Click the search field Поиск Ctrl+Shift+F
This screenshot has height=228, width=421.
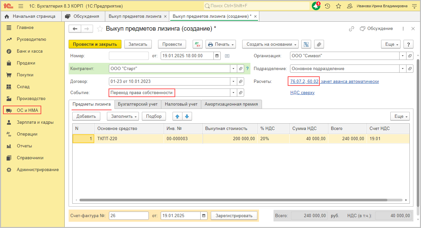point(256,6)
